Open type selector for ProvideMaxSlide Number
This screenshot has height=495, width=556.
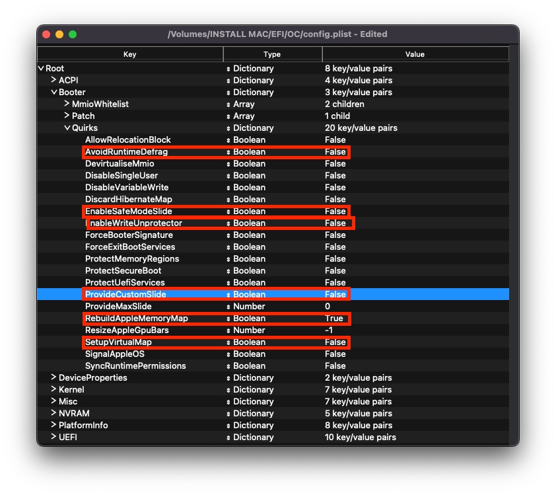229,307
